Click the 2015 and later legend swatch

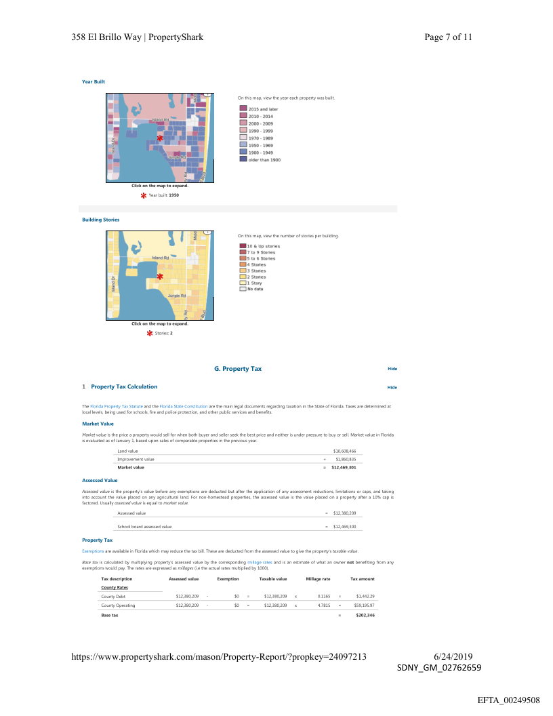(243, 108)
